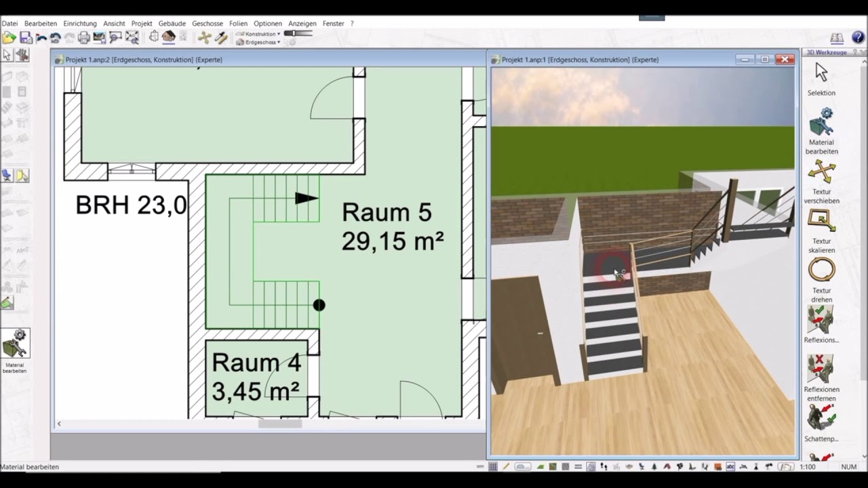Toggle the hatch-pattern icon in the status bar
This screenshot has width=868, height=488.
pos(566,466)
